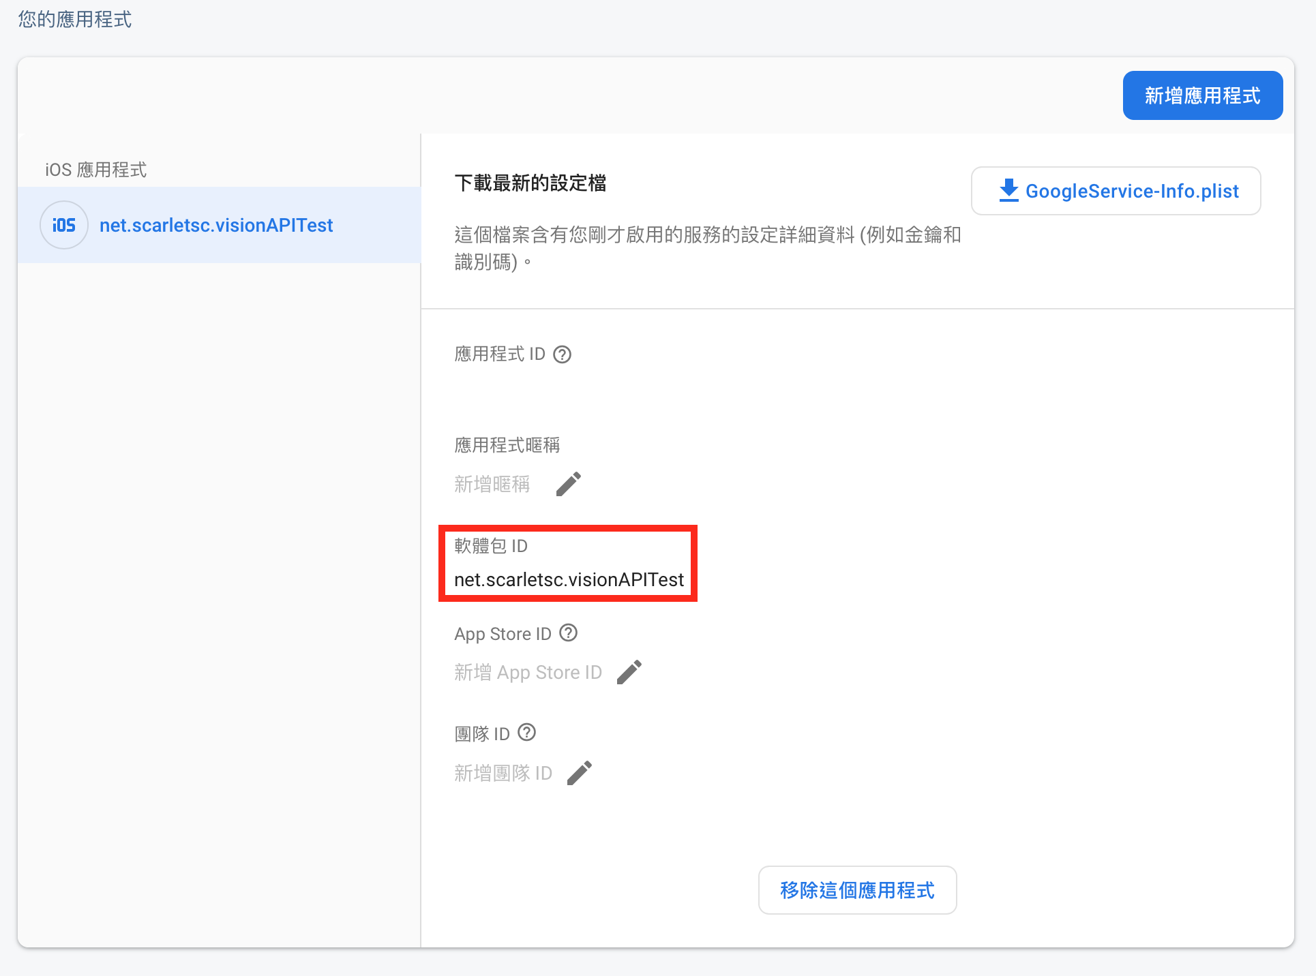Click help icon beside App Store ID

point(568,633)
